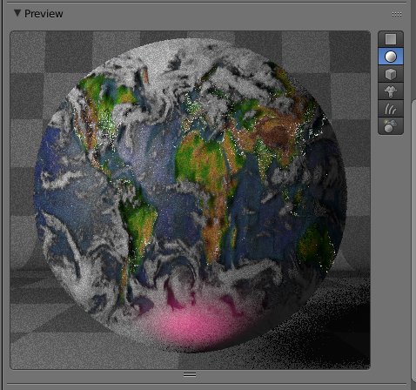
Task: Click the Preview panel grip dots
Action: [x=397, y=14]
